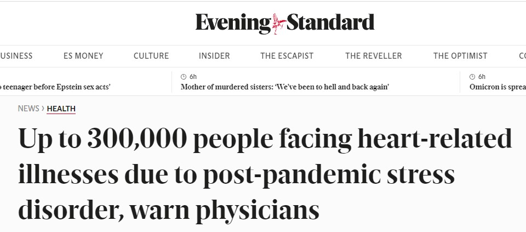Click clock icon above murdered sisters headline
526x232 pixels.
point(183,77)
